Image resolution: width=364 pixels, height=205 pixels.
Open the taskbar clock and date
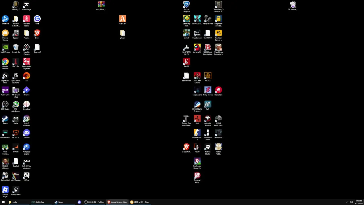(x=359, y=202)
